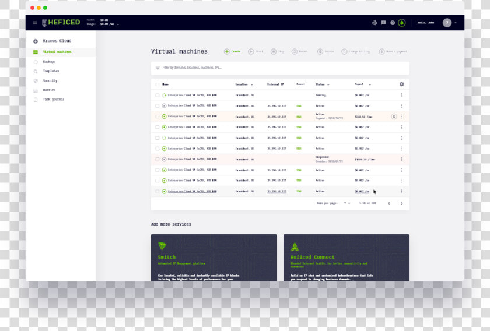Go to the previous table page
Image resolution: width=490 pixels, height=331 pixels.
[389, 203]
